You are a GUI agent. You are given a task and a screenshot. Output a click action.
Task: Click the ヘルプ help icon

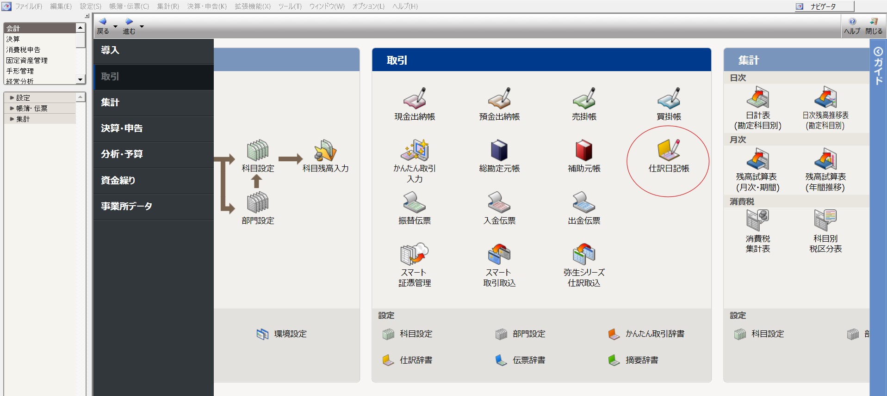click(x=852, y=26)
